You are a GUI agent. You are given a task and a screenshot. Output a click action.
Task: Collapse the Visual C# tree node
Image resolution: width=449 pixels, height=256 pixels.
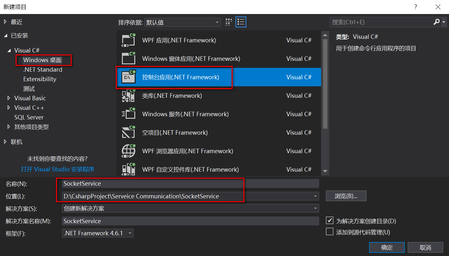[x=9, y=50]
